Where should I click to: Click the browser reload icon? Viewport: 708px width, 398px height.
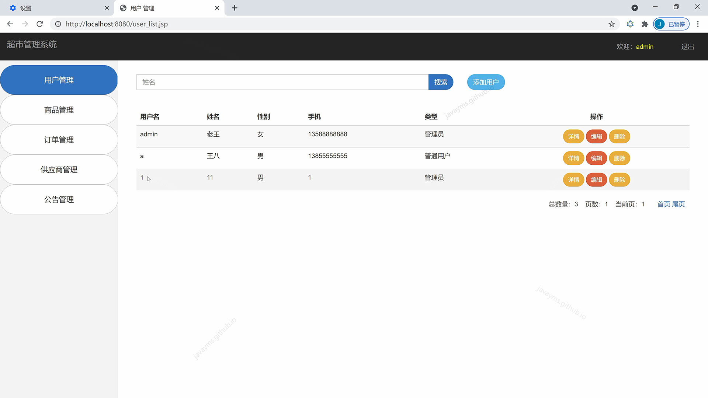[40, 24]
